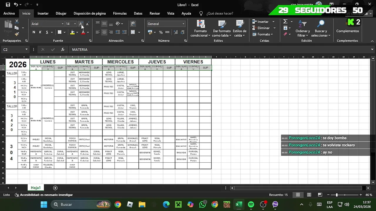
Task: Apply accounting number format icon
Action: point(150,32)
